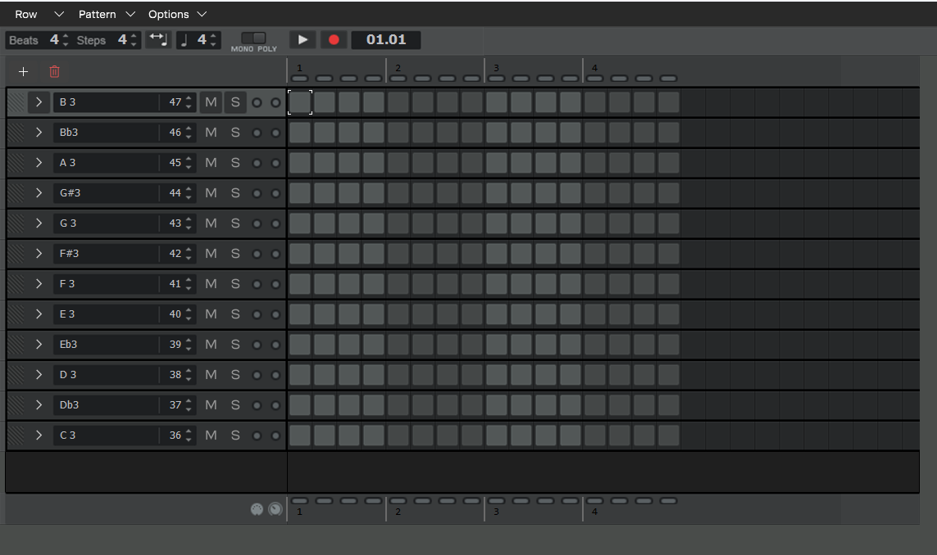Click the swing note icon in the toolbar
Image resolution: width=937 pixels, height=555 pixels.
(x=157, y=39)
